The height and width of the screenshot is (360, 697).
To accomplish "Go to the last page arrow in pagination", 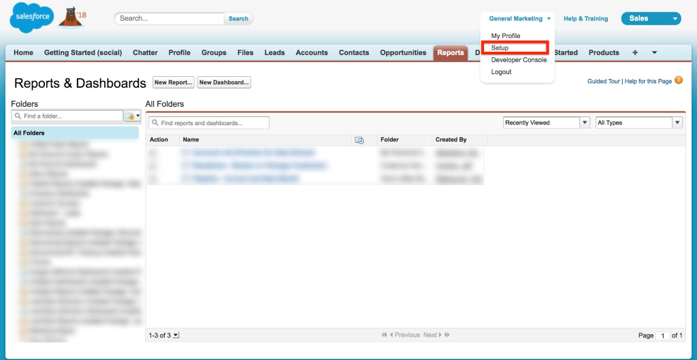I will pos(447,335).
